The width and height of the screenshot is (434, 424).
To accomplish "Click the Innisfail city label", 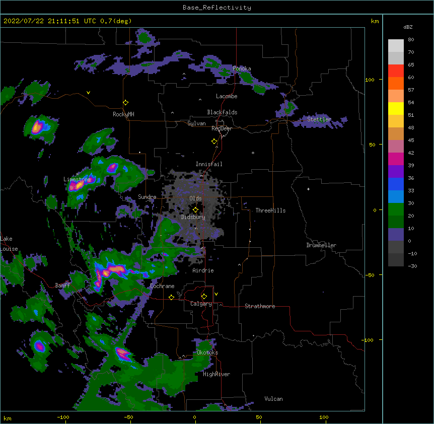I will tap(209, 164).
